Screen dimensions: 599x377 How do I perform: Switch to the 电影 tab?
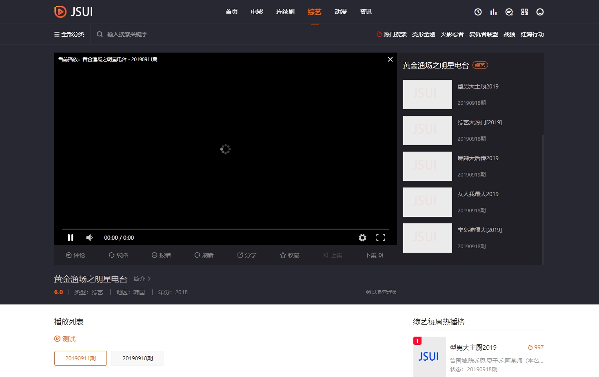(257, 12)
